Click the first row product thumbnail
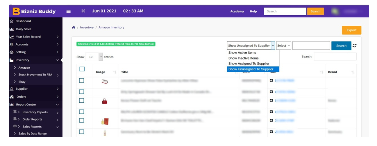This screenshot has width=377, height=146. [105, 82]
